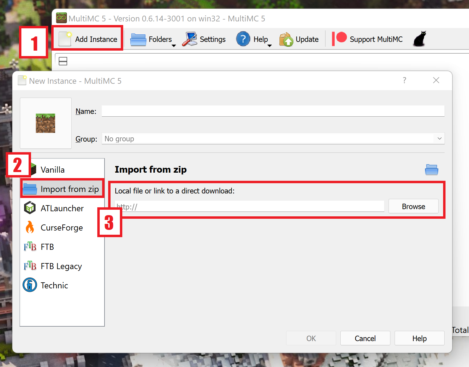Image resolution: width=469 pixels, height=367 pixels.
Task: Click the dirt block instance thumbnail
Action: 45,123
